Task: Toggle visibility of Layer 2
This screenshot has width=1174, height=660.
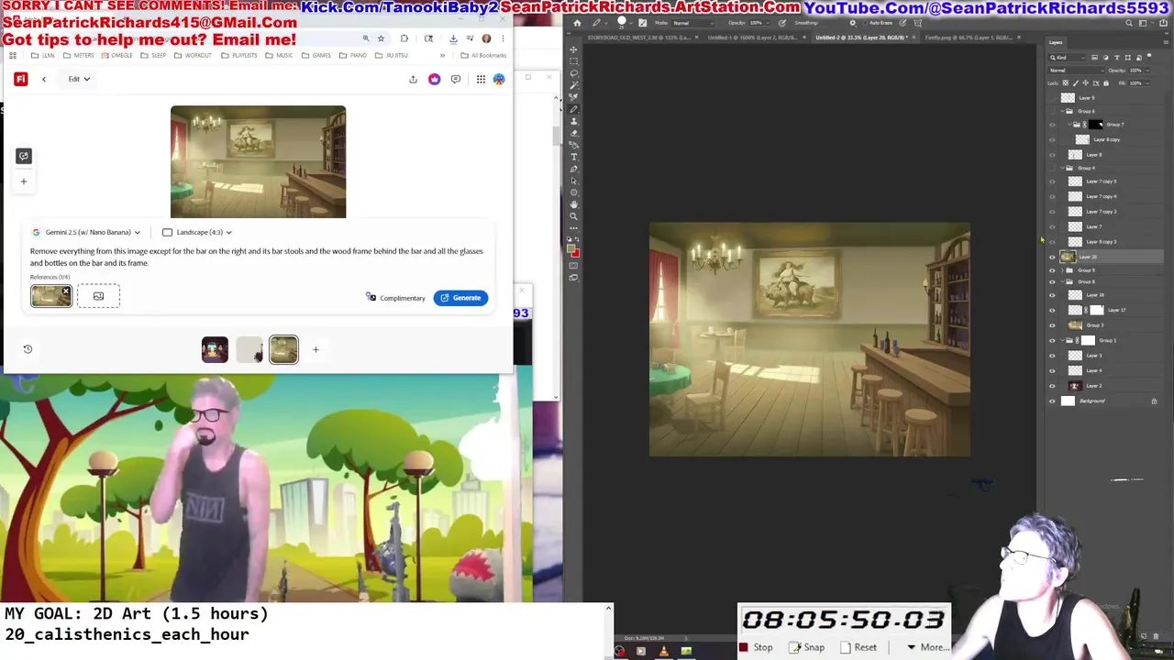Action: point(1052,386)
